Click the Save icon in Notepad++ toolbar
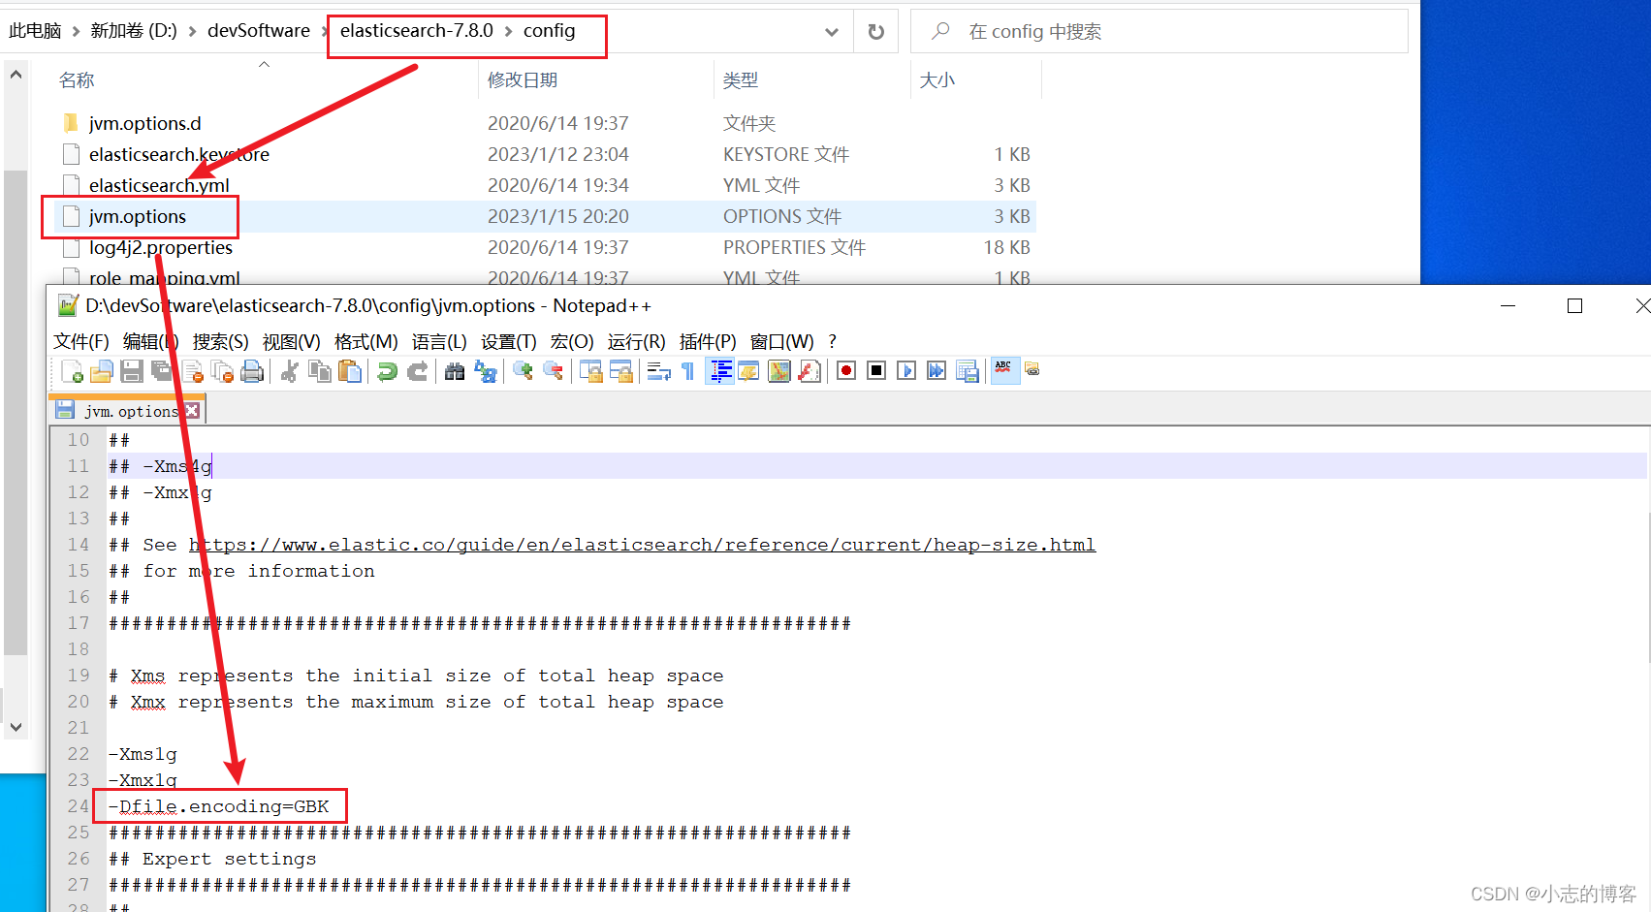Screen dimensions: 1651x912 tap(132, 371)
